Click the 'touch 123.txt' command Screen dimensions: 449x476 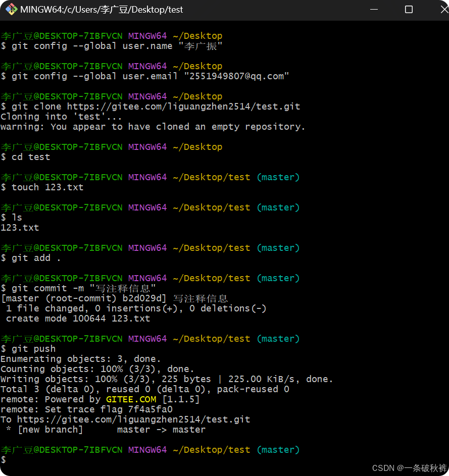47,187
